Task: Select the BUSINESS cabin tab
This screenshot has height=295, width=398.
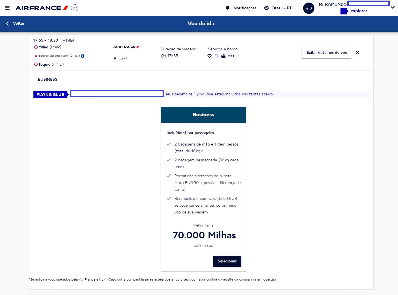Action: click(48, 80)
